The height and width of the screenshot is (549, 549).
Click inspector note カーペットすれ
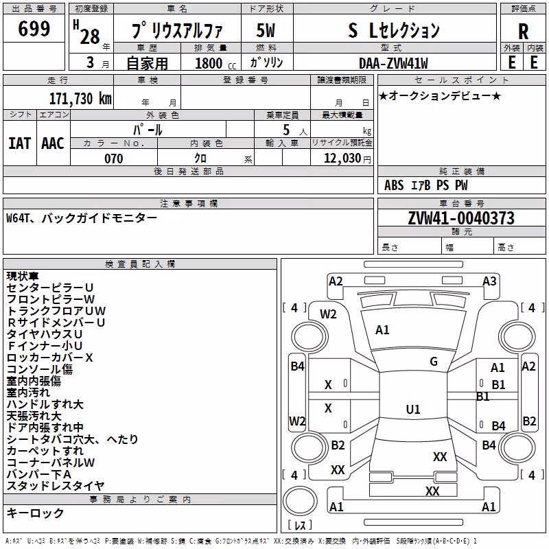click(45, 451)
